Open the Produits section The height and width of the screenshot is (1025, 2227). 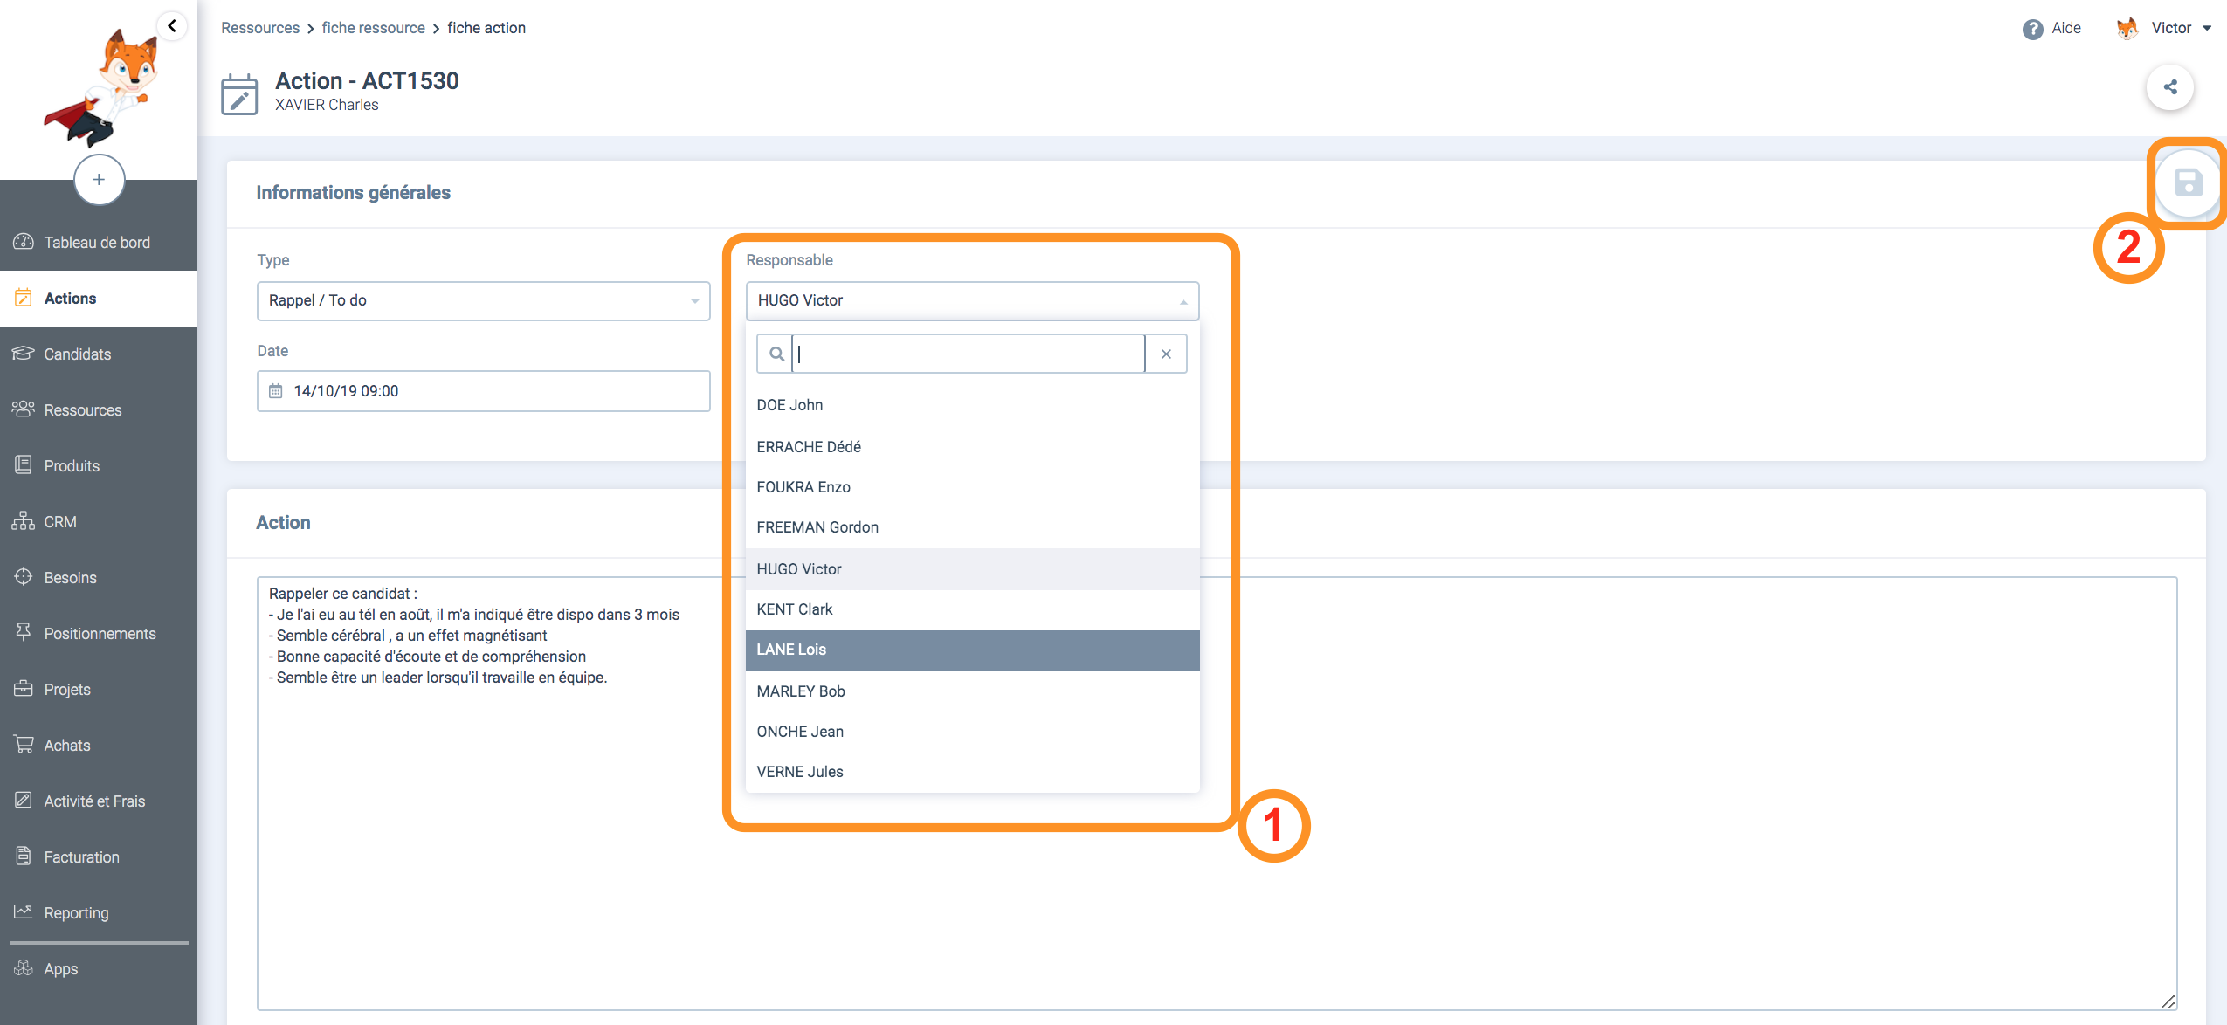coord(99,466)
